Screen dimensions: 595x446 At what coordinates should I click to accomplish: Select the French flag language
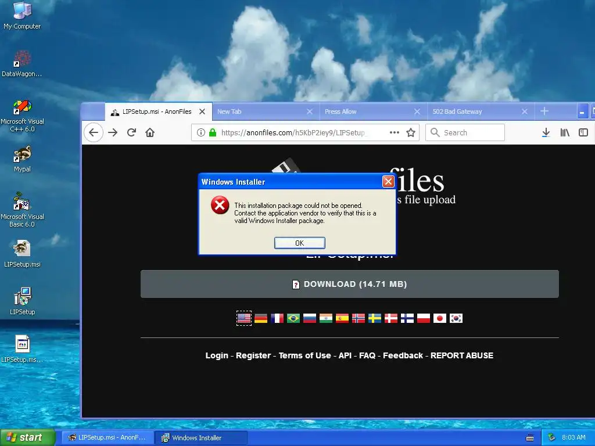[277, 318]
